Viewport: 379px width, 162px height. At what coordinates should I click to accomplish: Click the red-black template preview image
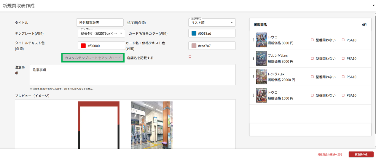99,125
